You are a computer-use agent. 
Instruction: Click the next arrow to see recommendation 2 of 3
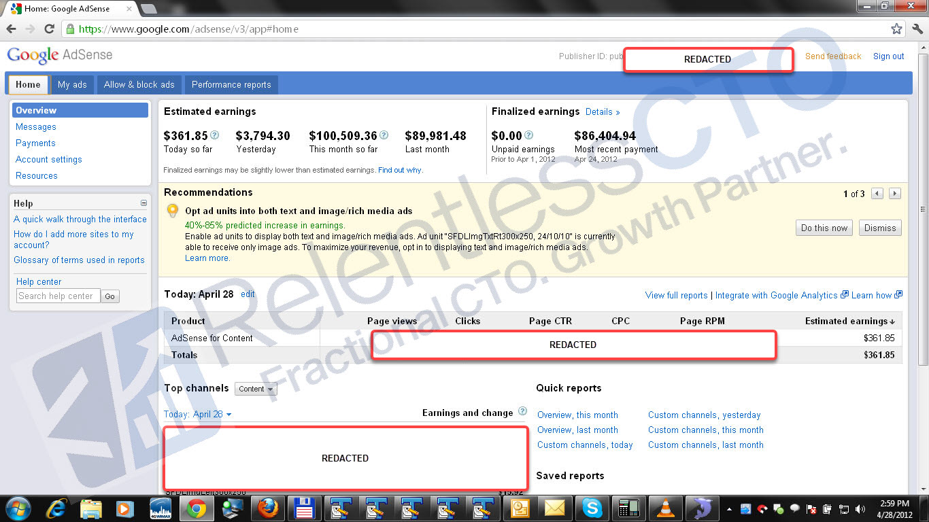pyautogui.click(x=894, y=193)
